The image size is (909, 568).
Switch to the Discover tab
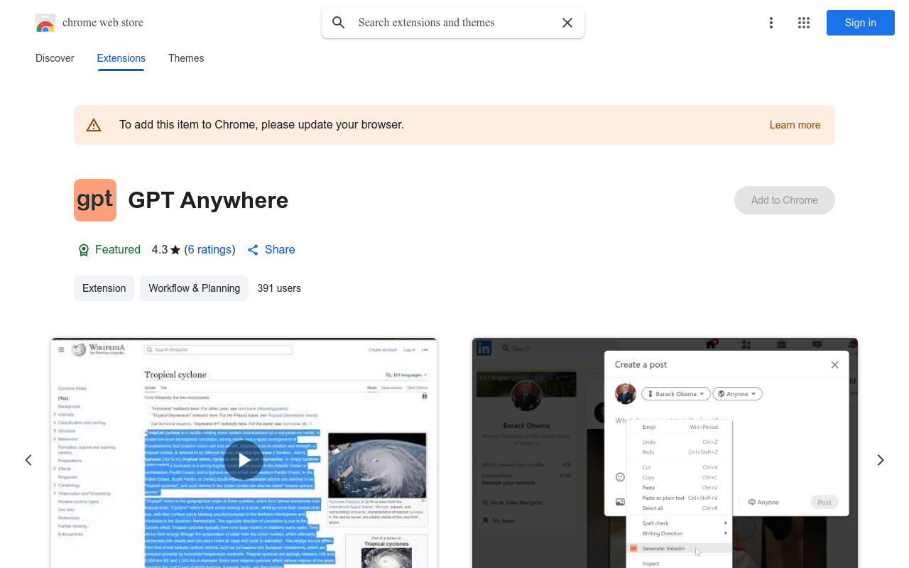coord(55,58)
